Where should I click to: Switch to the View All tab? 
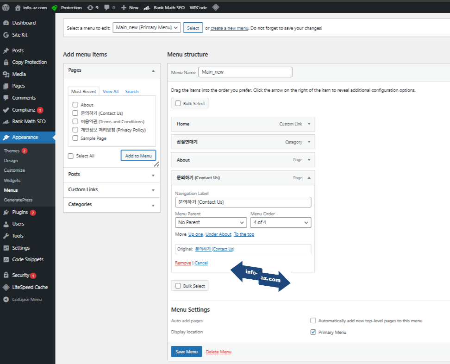111,92
